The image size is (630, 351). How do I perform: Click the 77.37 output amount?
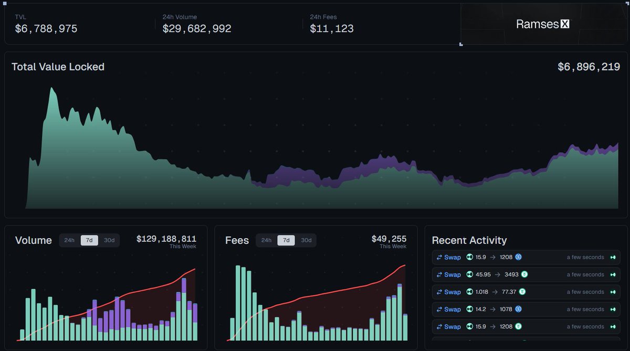click(x=509, y=292)
